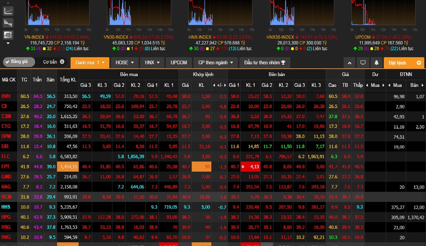The height and width of the screenshot is (246, 426).
Task: Select the line chart view icon
Action: coord(8,11)
